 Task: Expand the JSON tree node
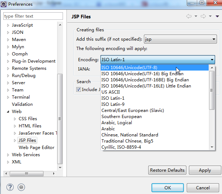point(8,32)
